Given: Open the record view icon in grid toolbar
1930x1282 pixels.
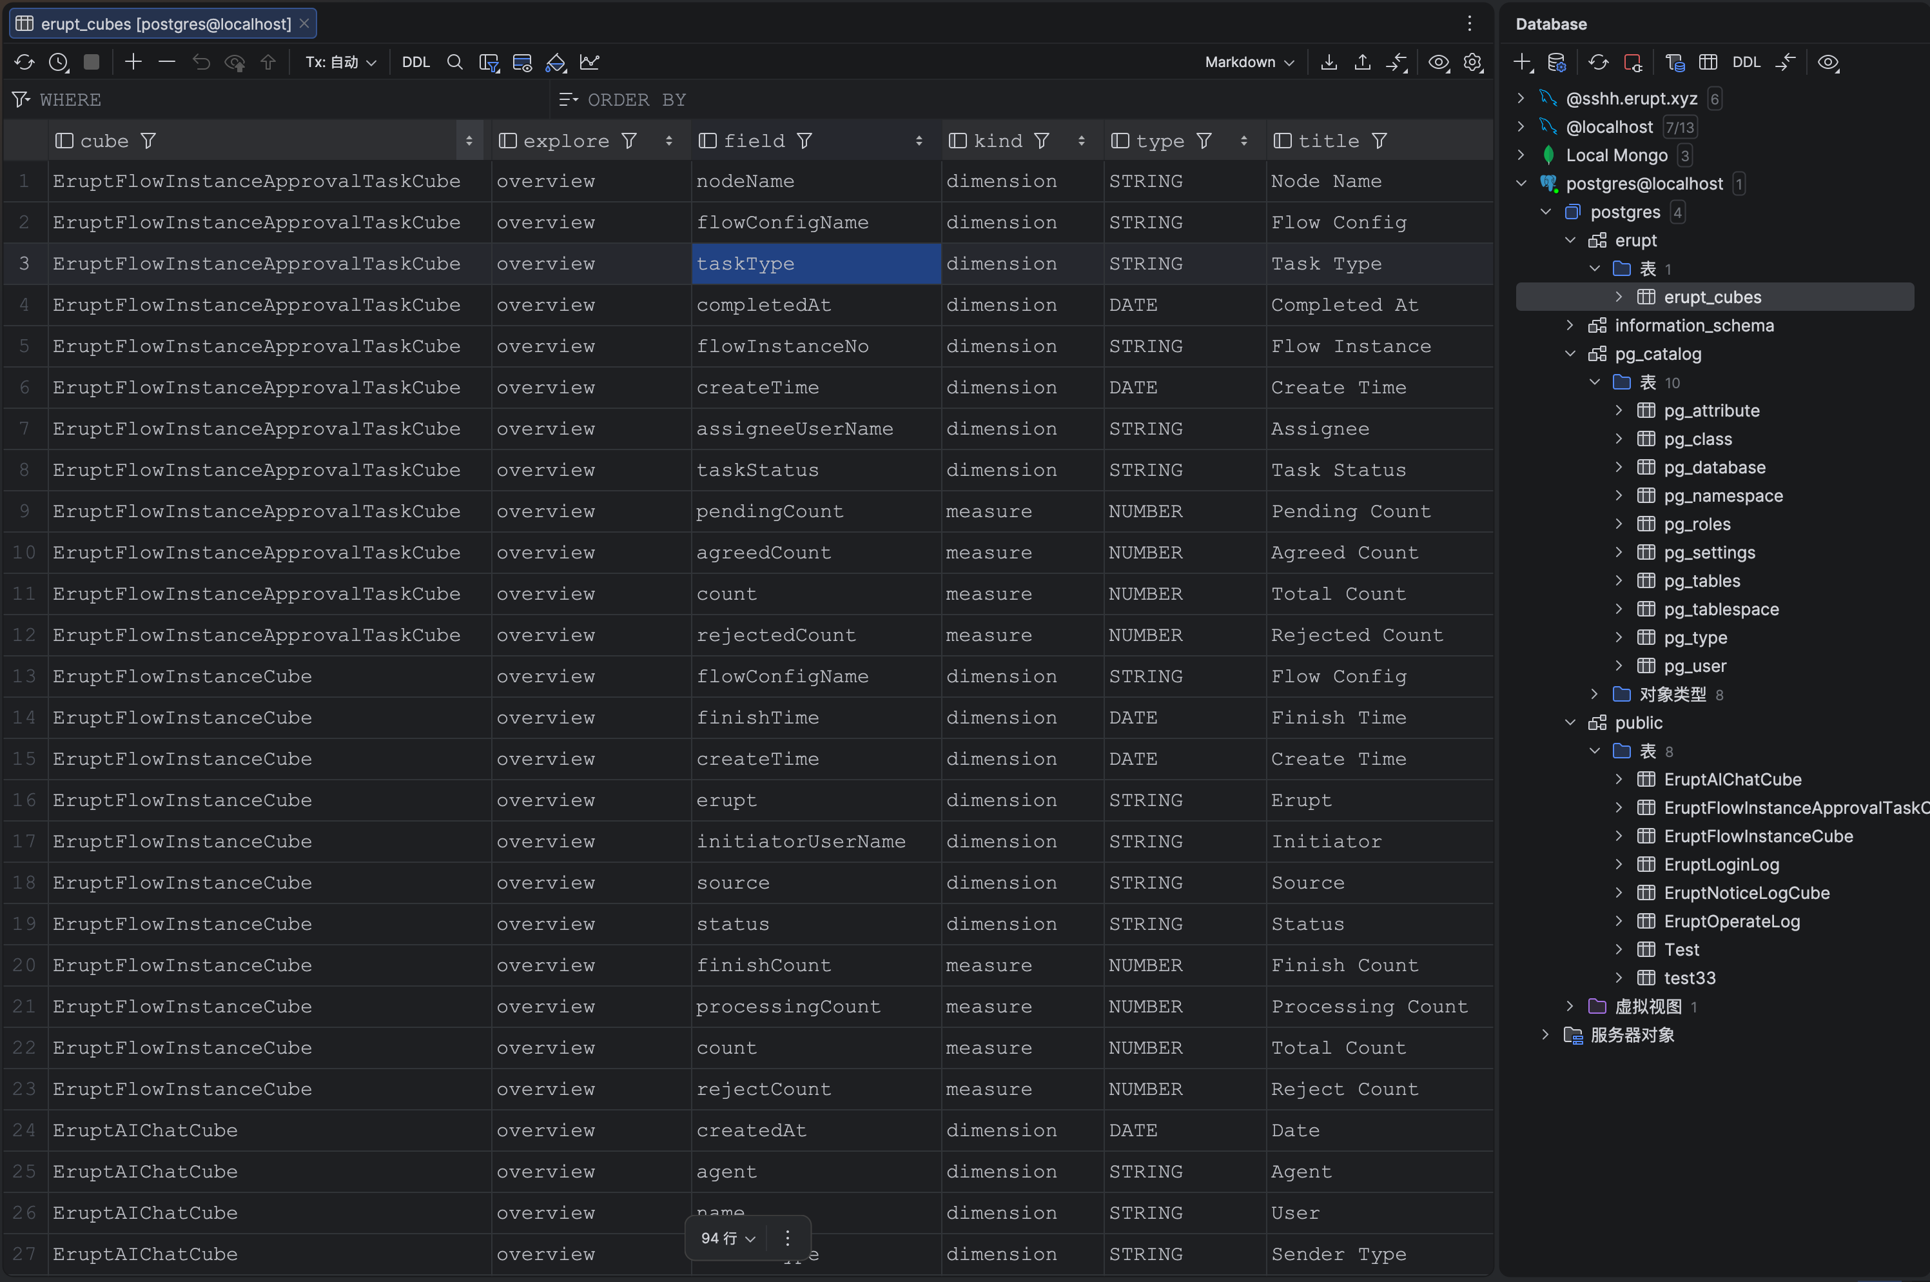Looking at the screenshot, I should pyautogui.click(x=522, y=62).
